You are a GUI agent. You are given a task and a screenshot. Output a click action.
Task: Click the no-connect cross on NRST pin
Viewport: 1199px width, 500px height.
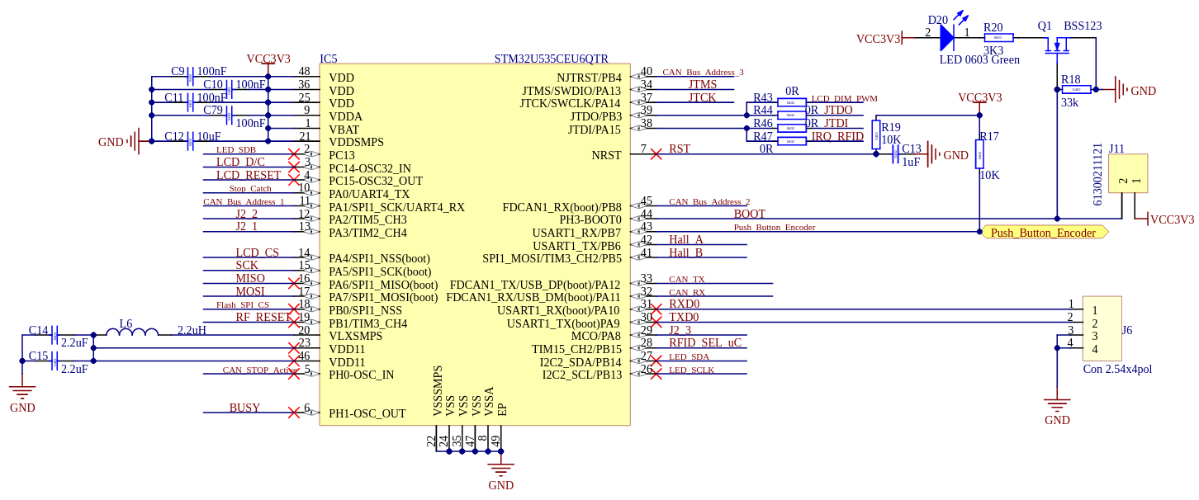tap(656, 151)
